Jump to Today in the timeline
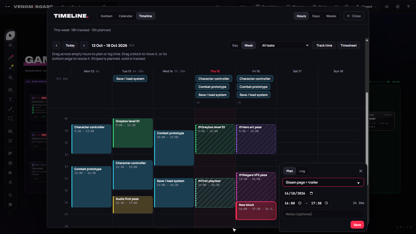Image resolution: width=416 pixels, height=234 pixels. [x=70, y=45]
